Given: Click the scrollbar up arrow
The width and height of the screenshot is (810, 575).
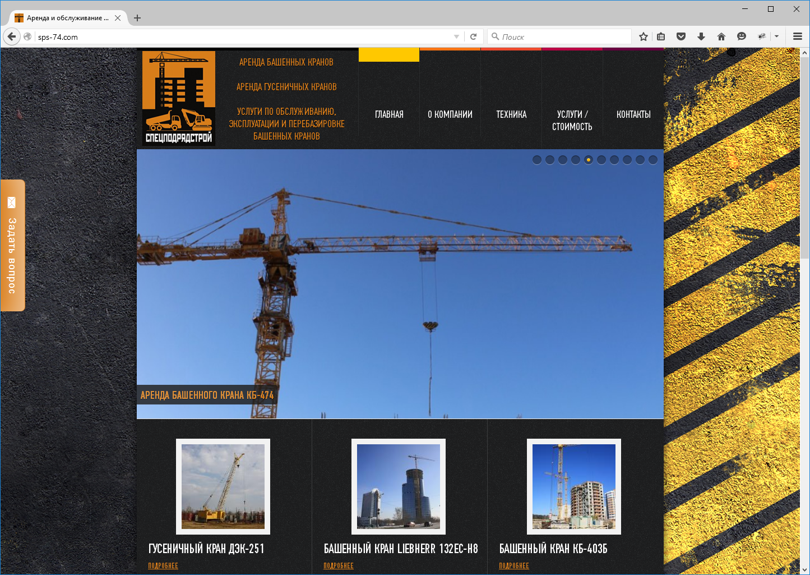Looking at the screenshot, I should [804, 53].
